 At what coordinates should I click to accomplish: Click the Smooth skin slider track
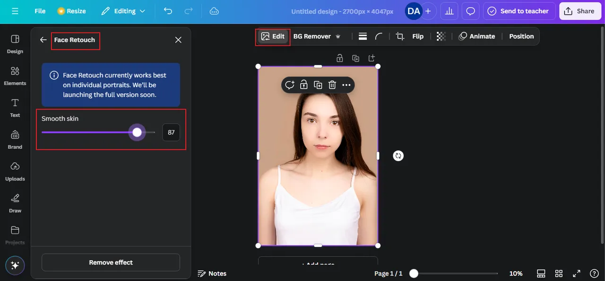point(90,133)
